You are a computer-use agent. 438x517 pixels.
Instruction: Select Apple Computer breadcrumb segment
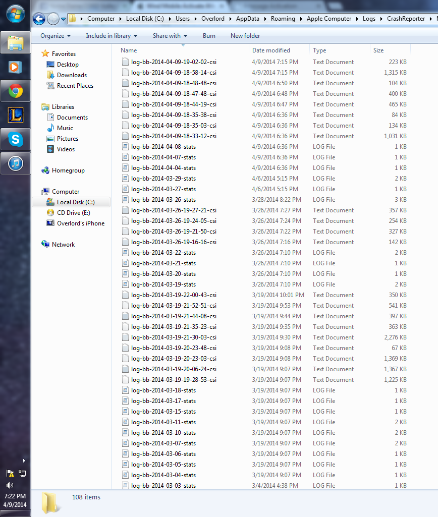(329, 19)
